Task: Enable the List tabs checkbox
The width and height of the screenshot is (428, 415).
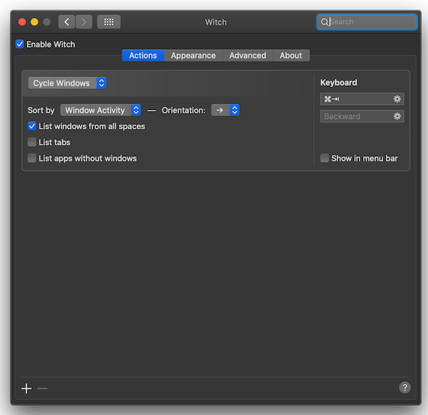Action: (32, 142)
